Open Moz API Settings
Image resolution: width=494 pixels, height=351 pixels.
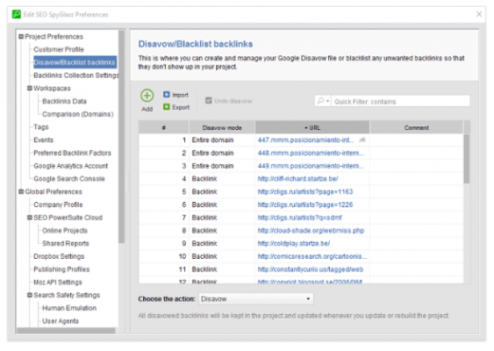[58, 282]
